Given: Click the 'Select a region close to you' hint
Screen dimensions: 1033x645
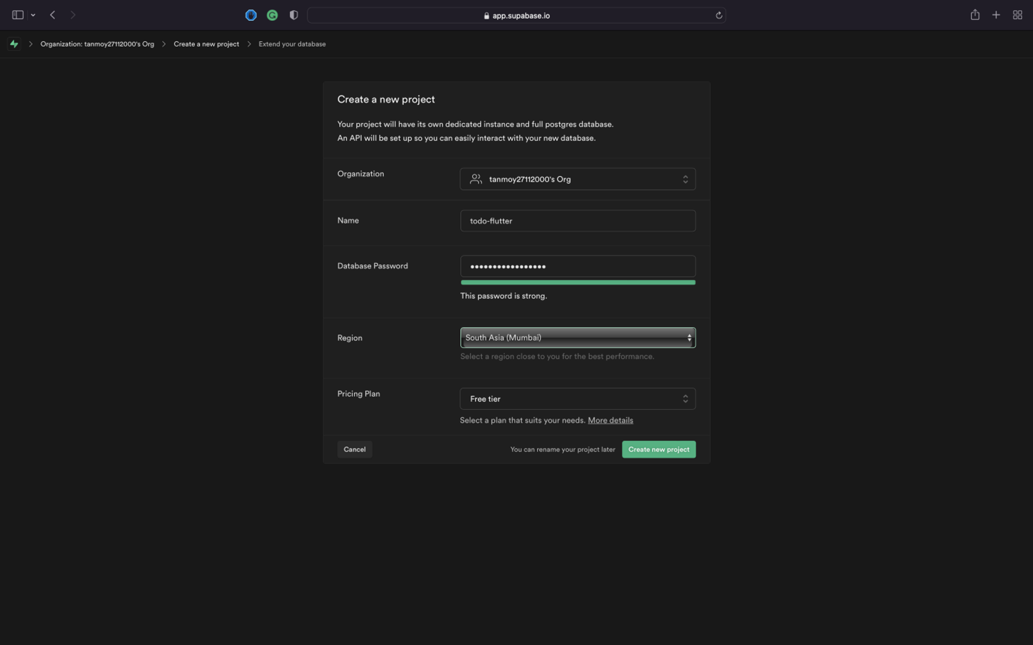Looking at the screenshot, I should (x=557, y=356).
